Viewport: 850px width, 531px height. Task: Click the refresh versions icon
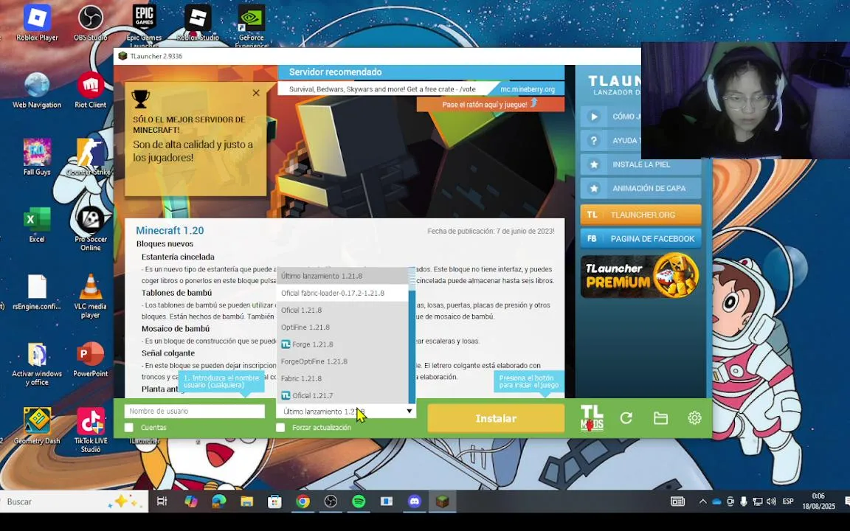(626, 417)
